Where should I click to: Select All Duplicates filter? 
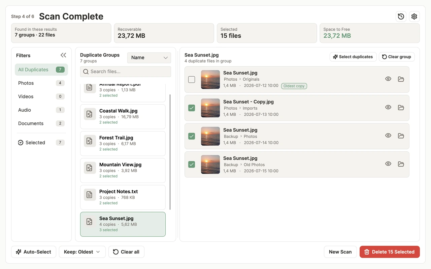click(x=41, y=70)
